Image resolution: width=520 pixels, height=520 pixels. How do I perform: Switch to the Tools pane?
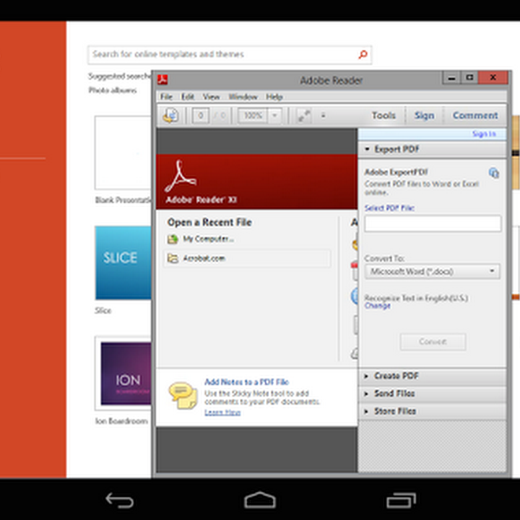tap(384, 116)
